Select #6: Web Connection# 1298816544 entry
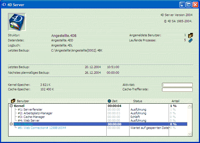Viewport: 200px width, 143px height. click(x=42, y=128)
